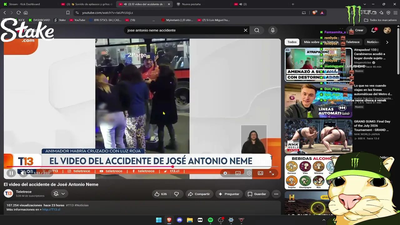The width and height of the screenshot is (400, 225).
Task: Switch to theater mode view
Action: pyautogui.click(x=260, y=173)
